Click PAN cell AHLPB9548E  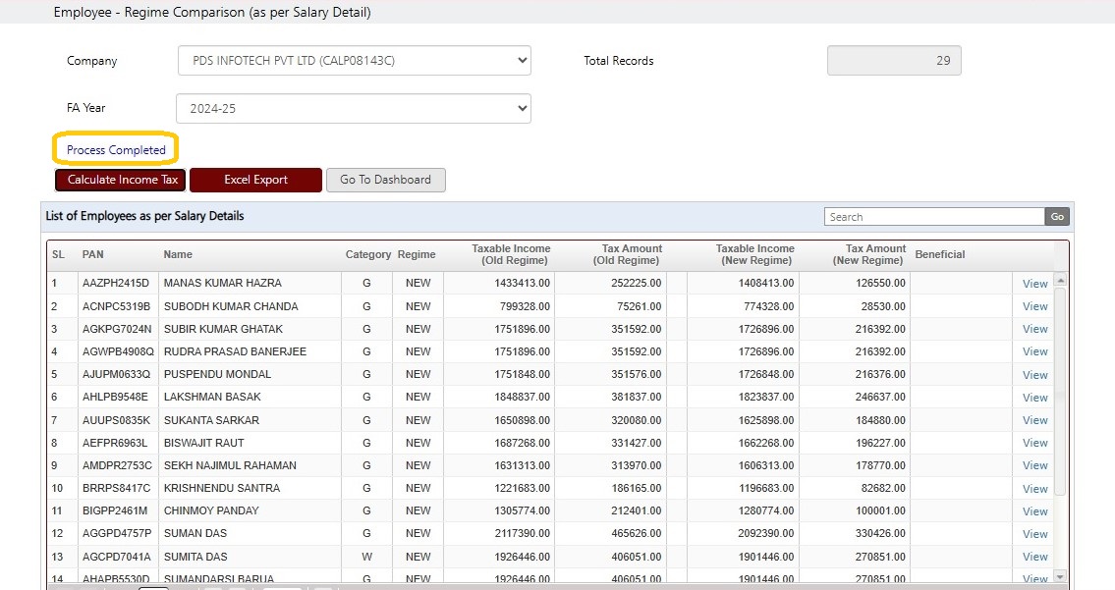pyautogui.click(x=115, y=397)
